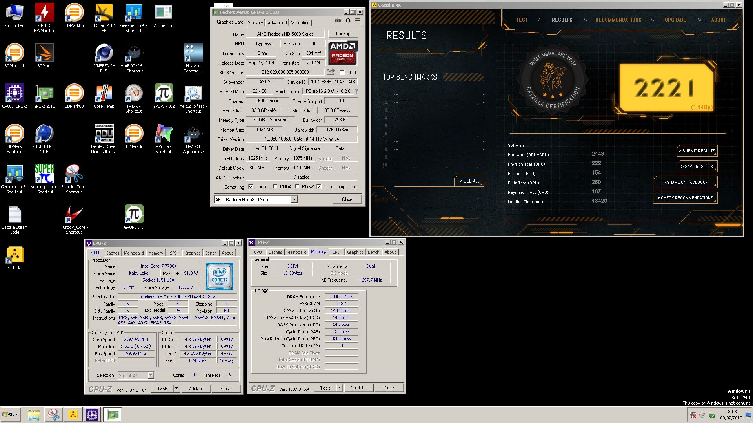Launch TurboV_Core shortcut on desktop

pyautogui.click(x=74, y=219)
